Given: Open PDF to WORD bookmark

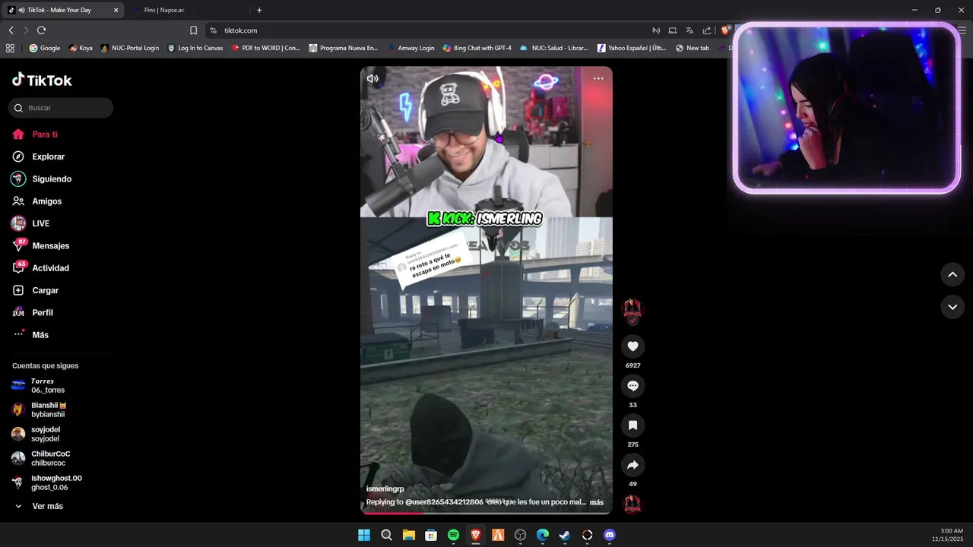Looking at the screenshot, I should [x=266, y=48].
